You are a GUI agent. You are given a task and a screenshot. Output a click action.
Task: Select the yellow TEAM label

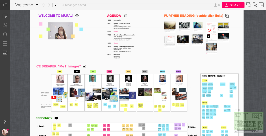click(x=205, y=80)
